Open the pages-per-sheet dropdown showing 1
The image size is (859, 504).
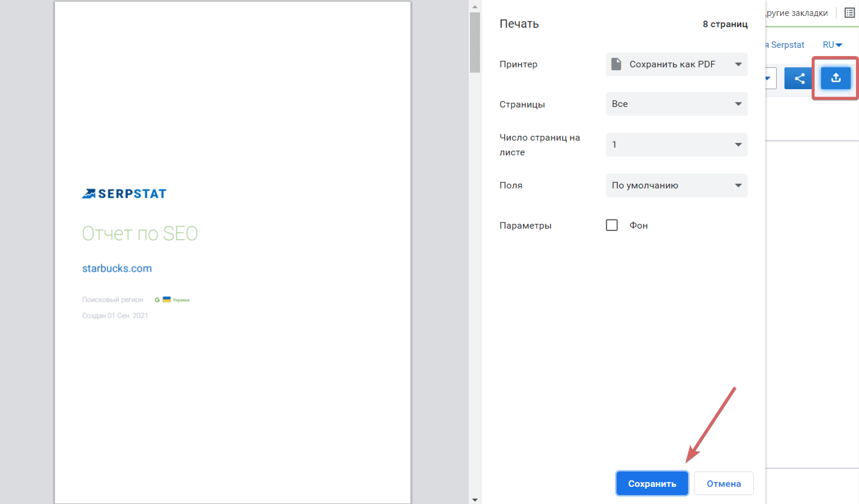[x=677, y=145]
